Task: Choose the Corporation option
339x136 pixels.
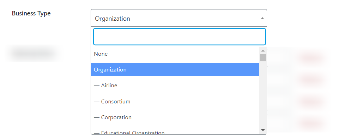Action: coord(175,117)
